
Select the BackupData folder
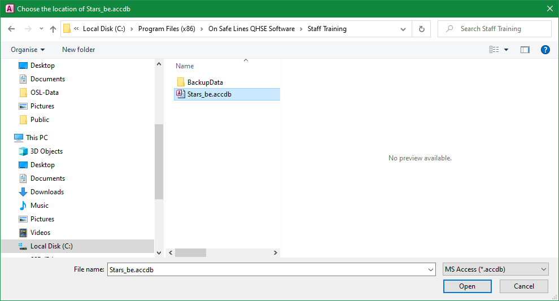pos(205,82)
